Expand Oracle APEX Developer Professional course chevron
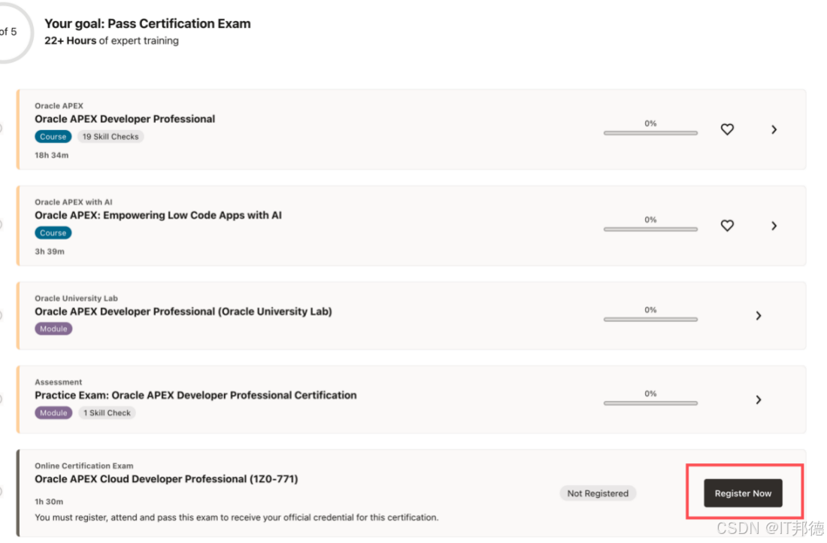Screen dimensions: 827x543 coord(774,129)
